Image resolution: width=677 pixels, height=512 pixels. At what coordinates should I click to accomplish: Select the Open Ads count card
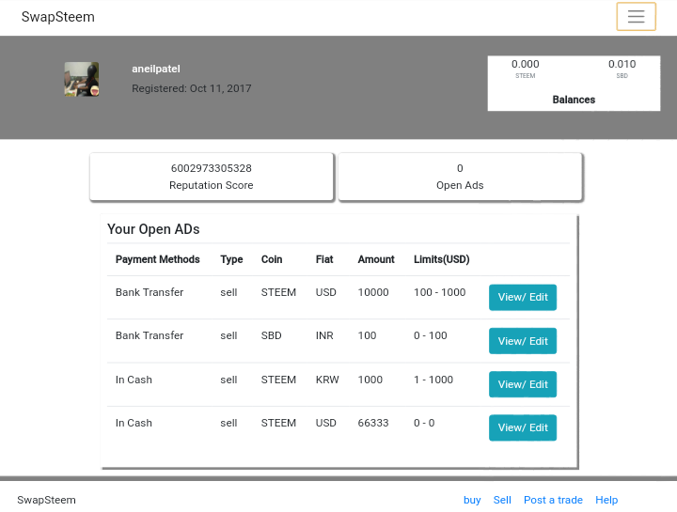pyautogui.click(x=460, y=177)
